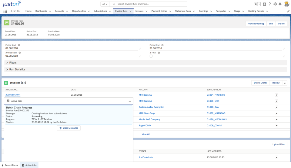The width and height of the screenshot is (291, 168).
Task: Click the search magnifier icon
Action: (114, 4)
